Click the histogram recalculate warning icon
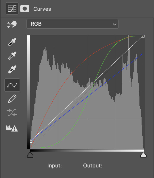The height and width of the screenshot is (178, 154). tap(12, 128)
